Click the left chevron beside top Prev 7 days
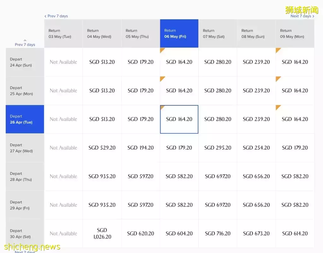This screenshot has width=323, height=253. (x=45, y=16)
